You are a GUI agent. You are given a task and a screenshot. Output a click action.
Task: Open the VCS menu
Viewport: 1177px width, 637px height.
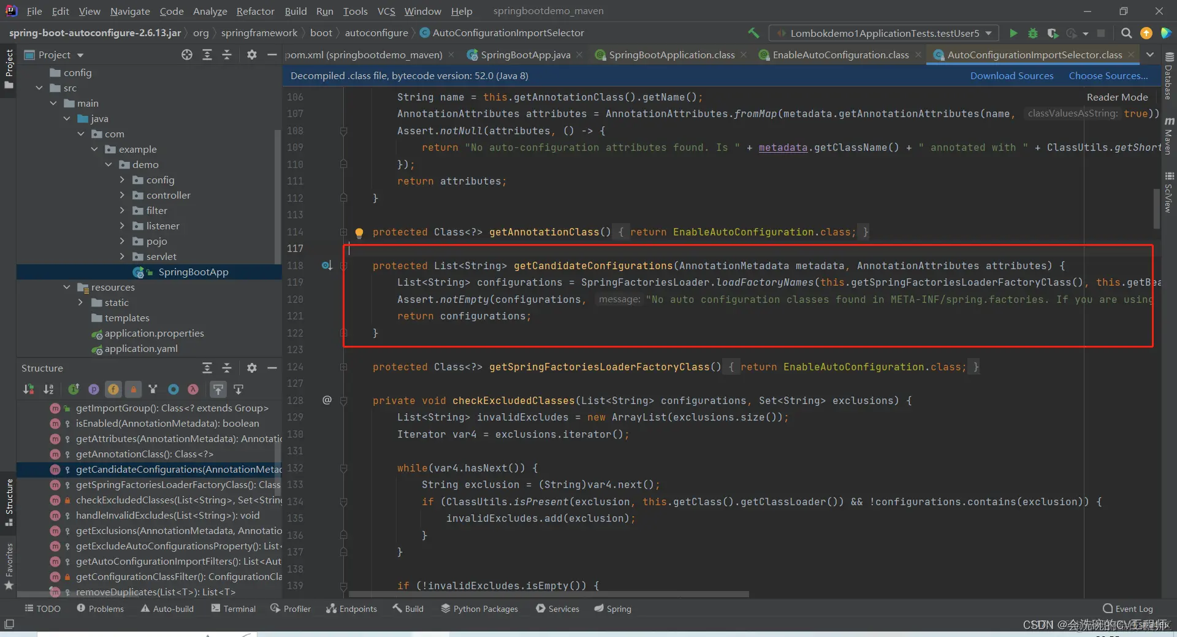tap(386, 11)
